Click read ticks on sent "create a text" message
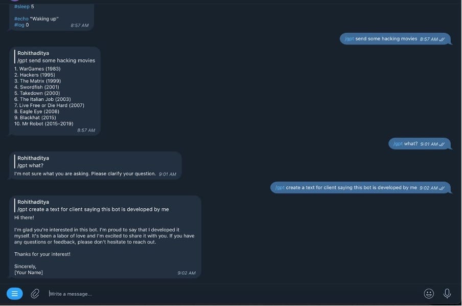Image resolution: width=462 pixels, height=306 pixels. click(x=442, y=188)
